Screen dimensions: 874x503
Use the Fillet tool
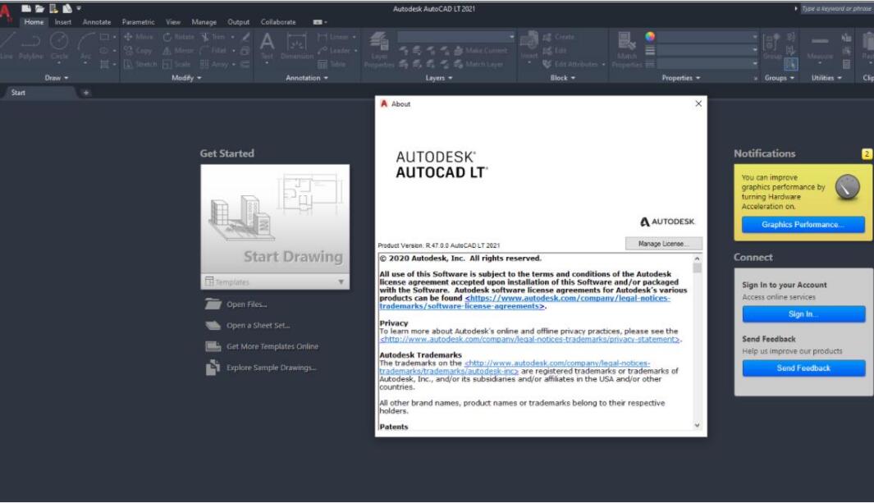tap(213, 51)
